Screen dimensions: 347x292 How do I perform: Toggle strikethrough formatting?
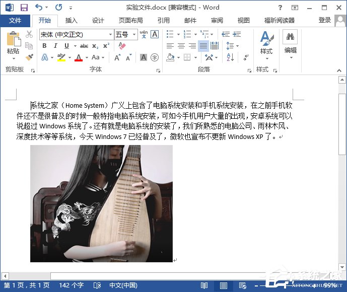point(84,46)
